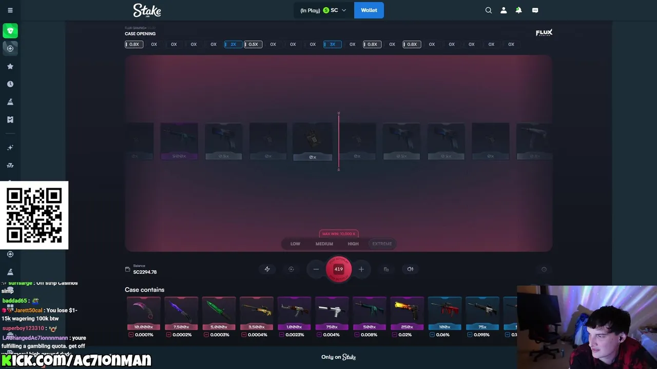Click the CASE OPENING title text

tap(140, 34)
